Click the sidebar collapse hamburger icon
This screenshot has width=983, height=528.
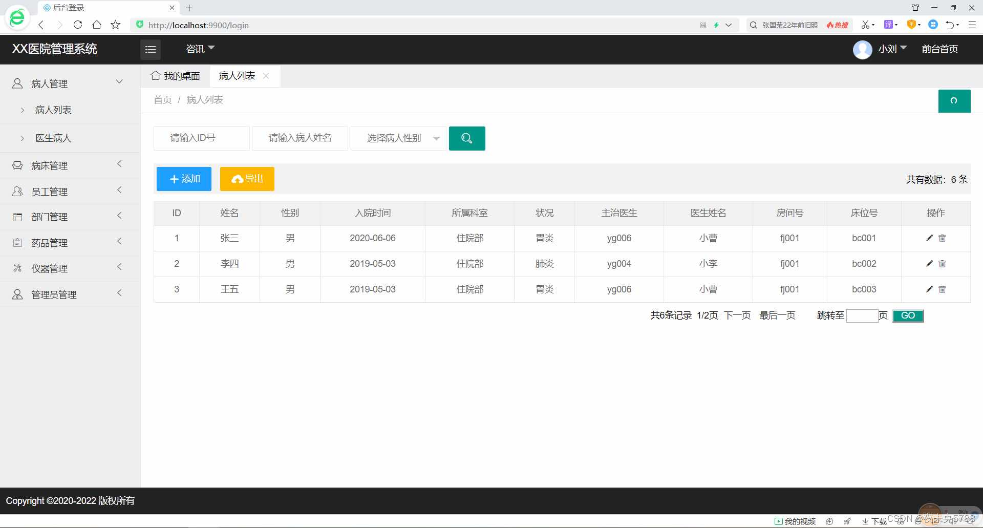(x=151, y=49)
